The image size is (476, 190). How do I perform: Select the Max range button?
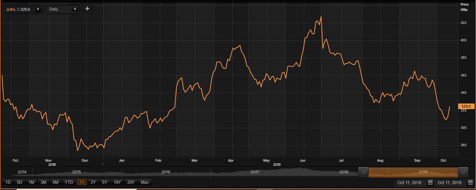145,182
